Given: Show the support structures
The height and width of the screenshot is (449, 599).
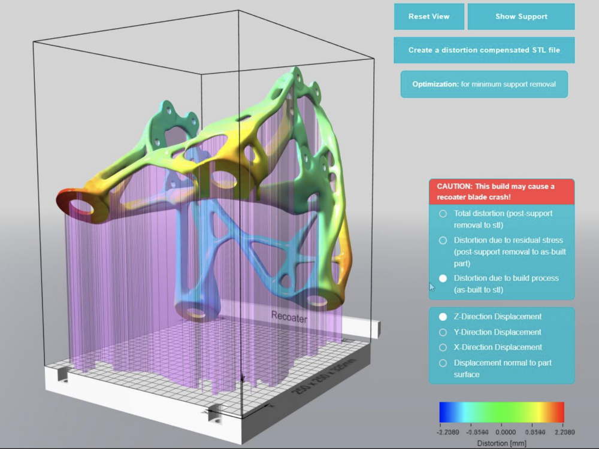Looking at the screenshot, I should [x=521, y=16].
